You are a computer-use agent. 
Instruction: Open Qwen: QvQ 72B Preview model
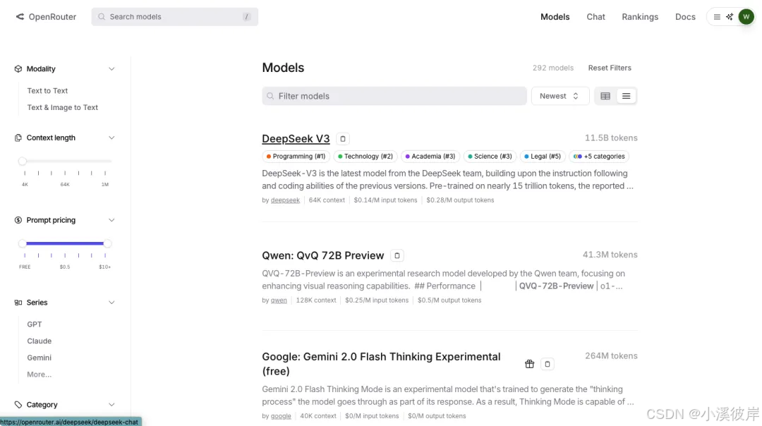point(322,255)
